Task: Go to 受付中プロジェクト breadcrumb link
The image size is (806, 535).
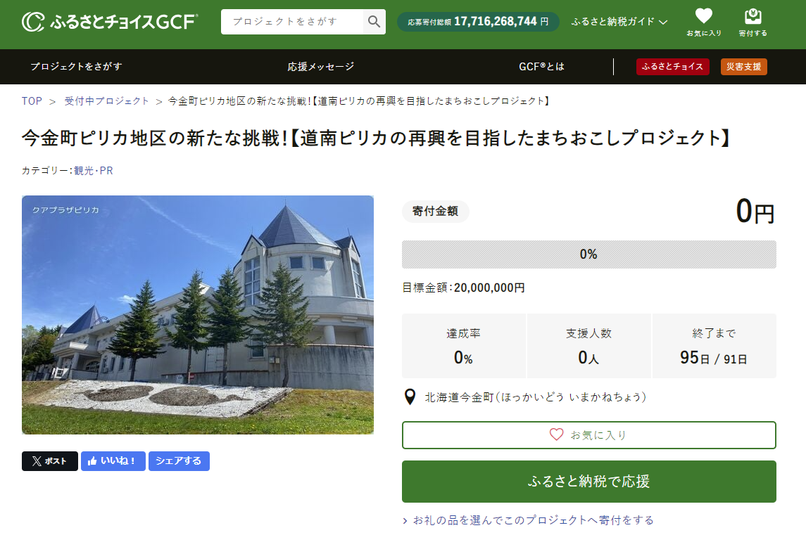Action: [x=107, y=101]
